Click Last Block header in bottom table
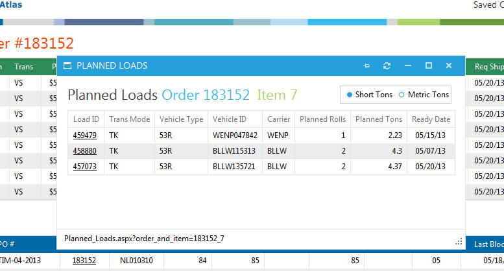504x271 pixels. click(488, 244)
